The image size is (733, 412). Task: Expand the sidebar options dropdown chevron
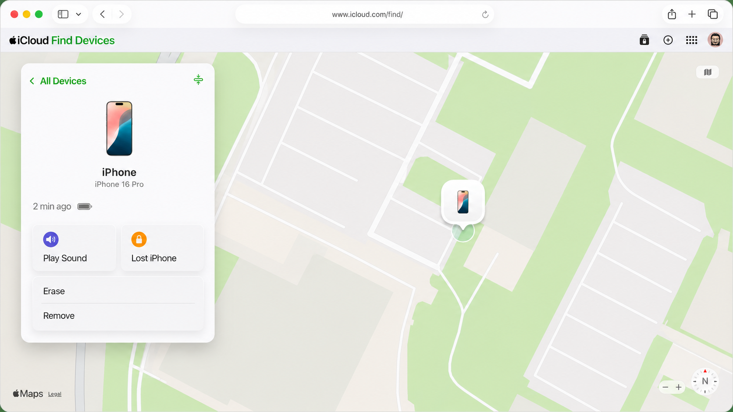(78, 14)
